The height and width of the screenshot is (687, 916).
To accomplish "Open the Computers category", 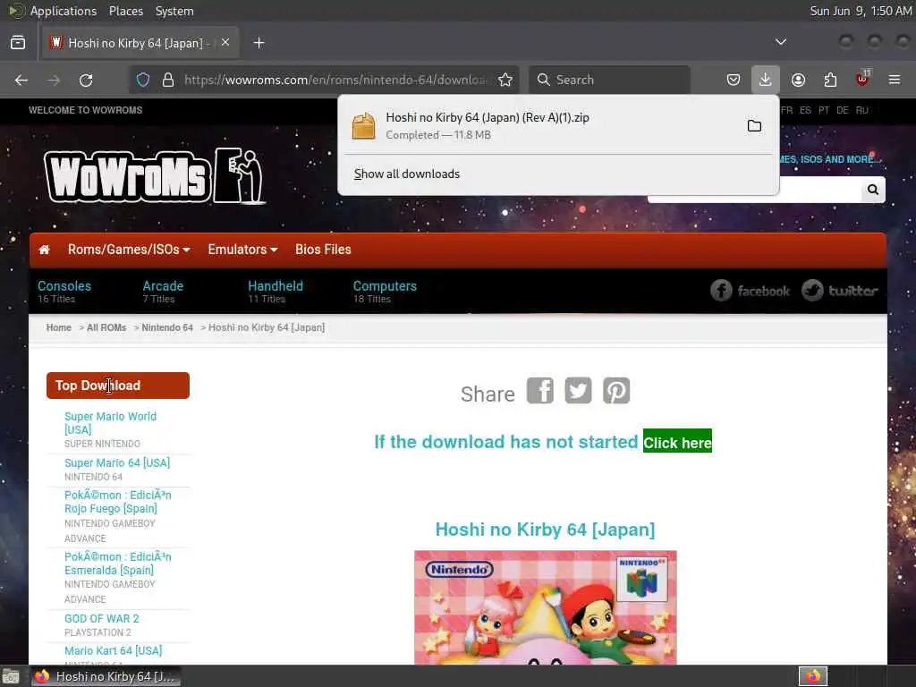I will point(385,286).
